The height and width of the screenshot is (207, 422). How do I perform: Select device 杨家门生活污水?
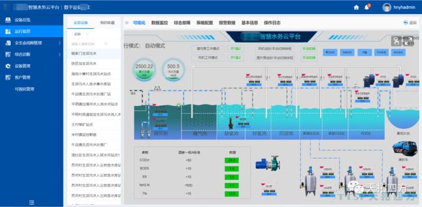93,53
